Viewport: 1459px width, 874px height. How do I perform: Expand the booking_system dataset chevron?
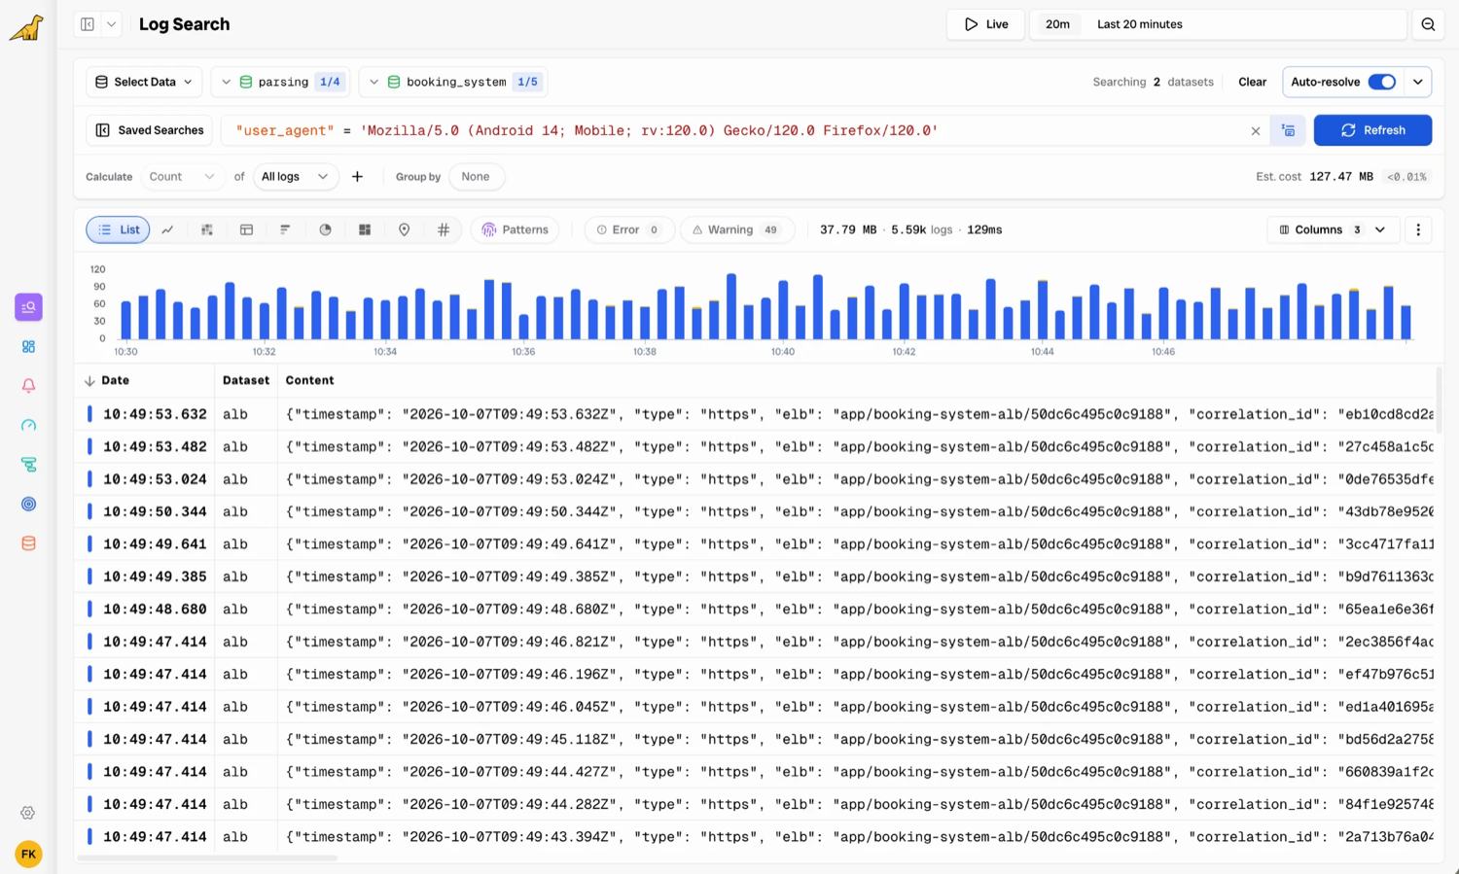tap(374, 82)
